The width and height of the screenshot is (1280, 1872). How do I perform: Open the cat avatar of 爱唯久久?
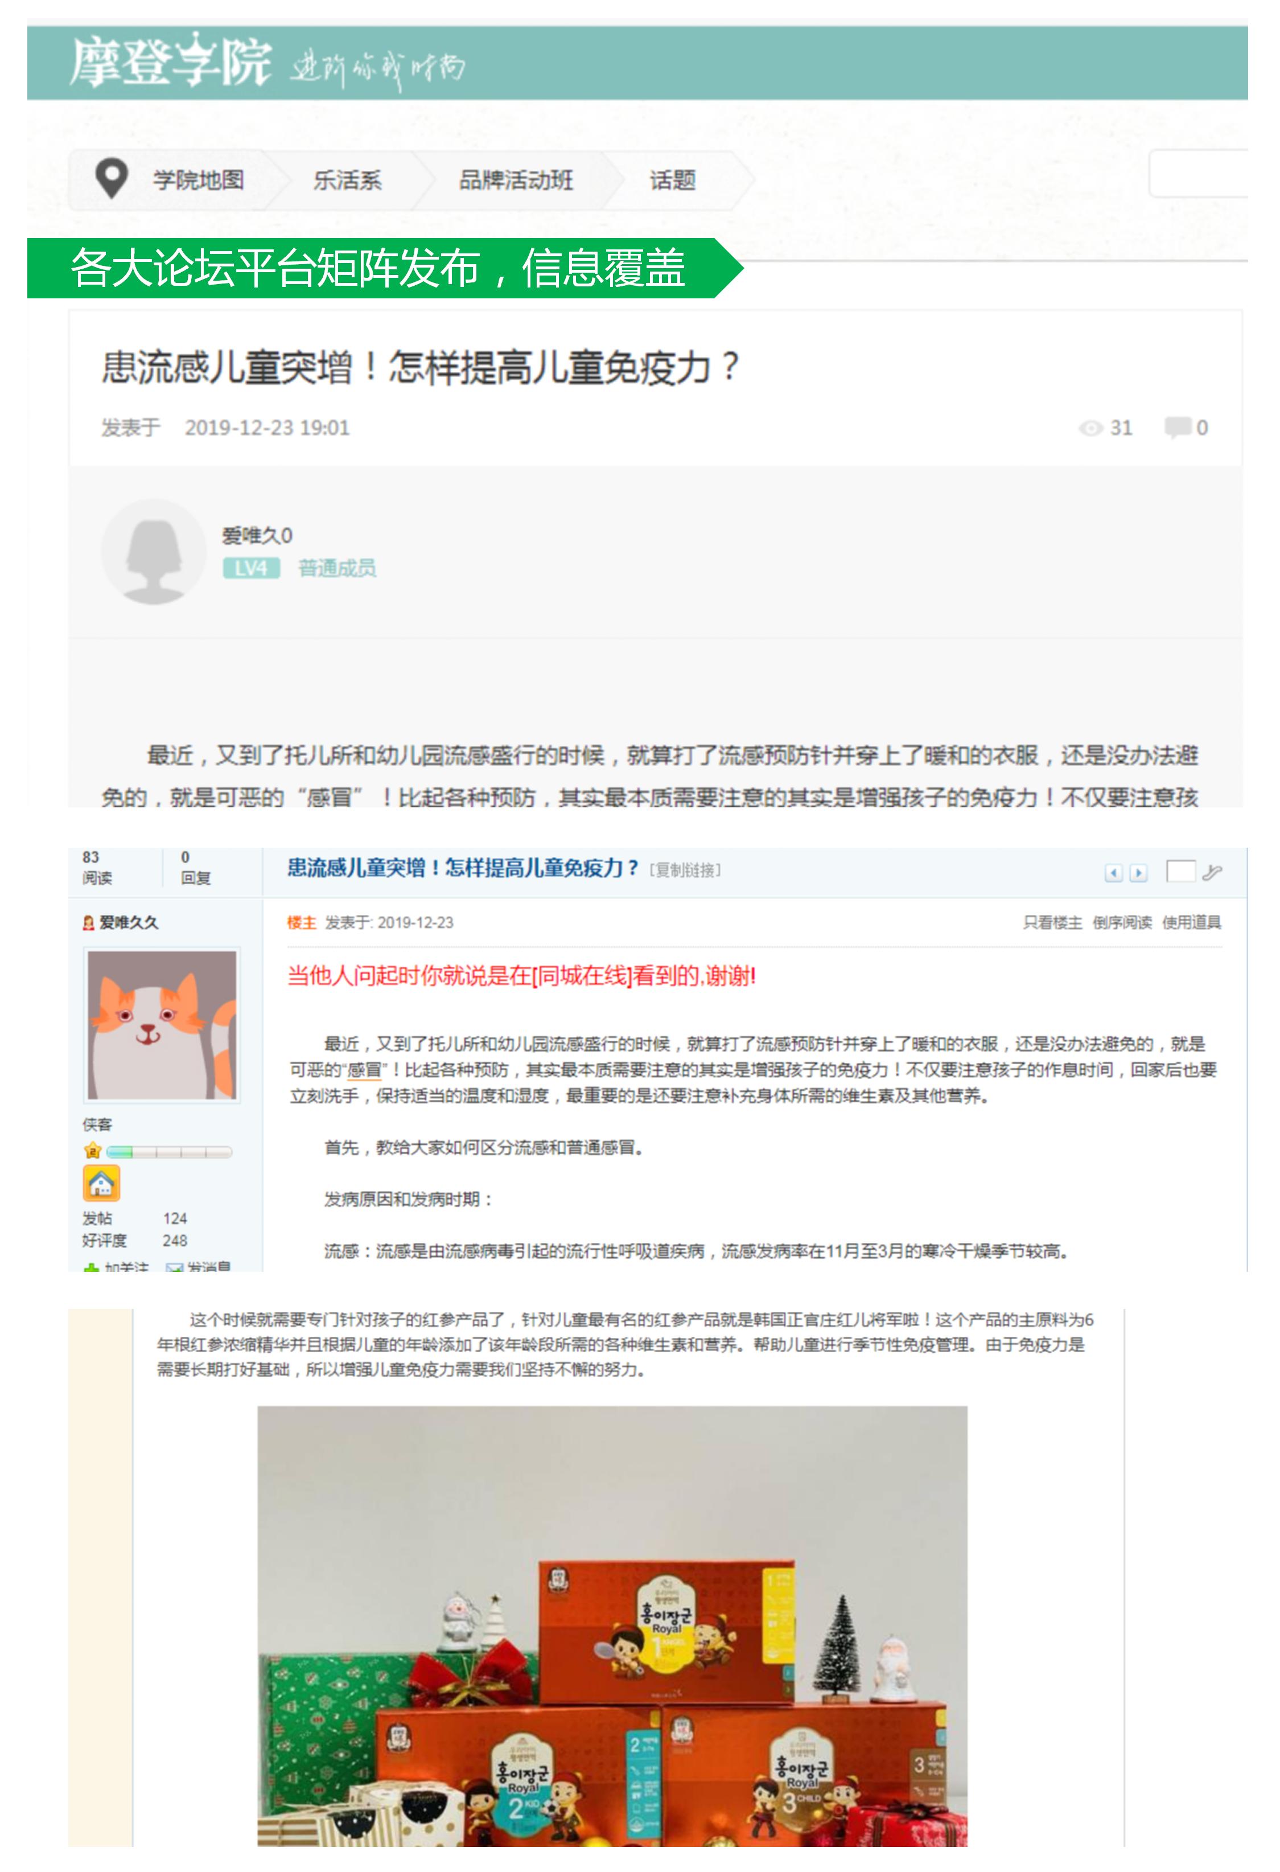pyautogui.click(x=162, y=1025)
